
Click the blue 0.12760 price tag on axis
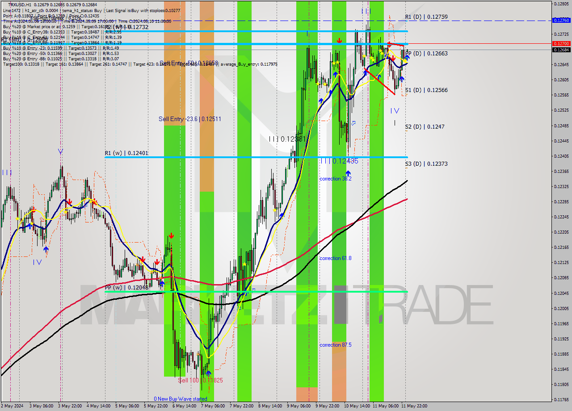(561, 20)
